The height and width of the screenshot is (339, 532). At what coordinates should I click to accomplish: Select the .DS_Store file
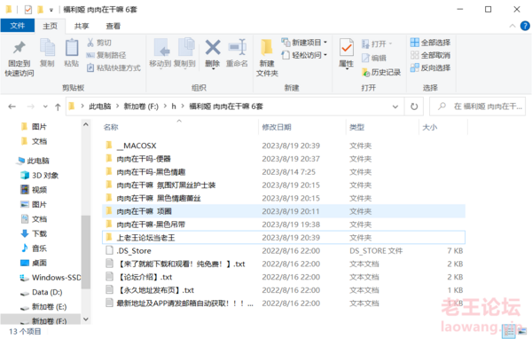point(284,250)
